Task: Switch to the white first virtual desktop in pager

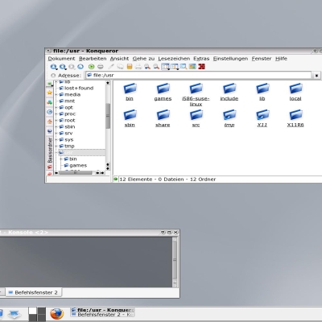Action: (32, 311)
